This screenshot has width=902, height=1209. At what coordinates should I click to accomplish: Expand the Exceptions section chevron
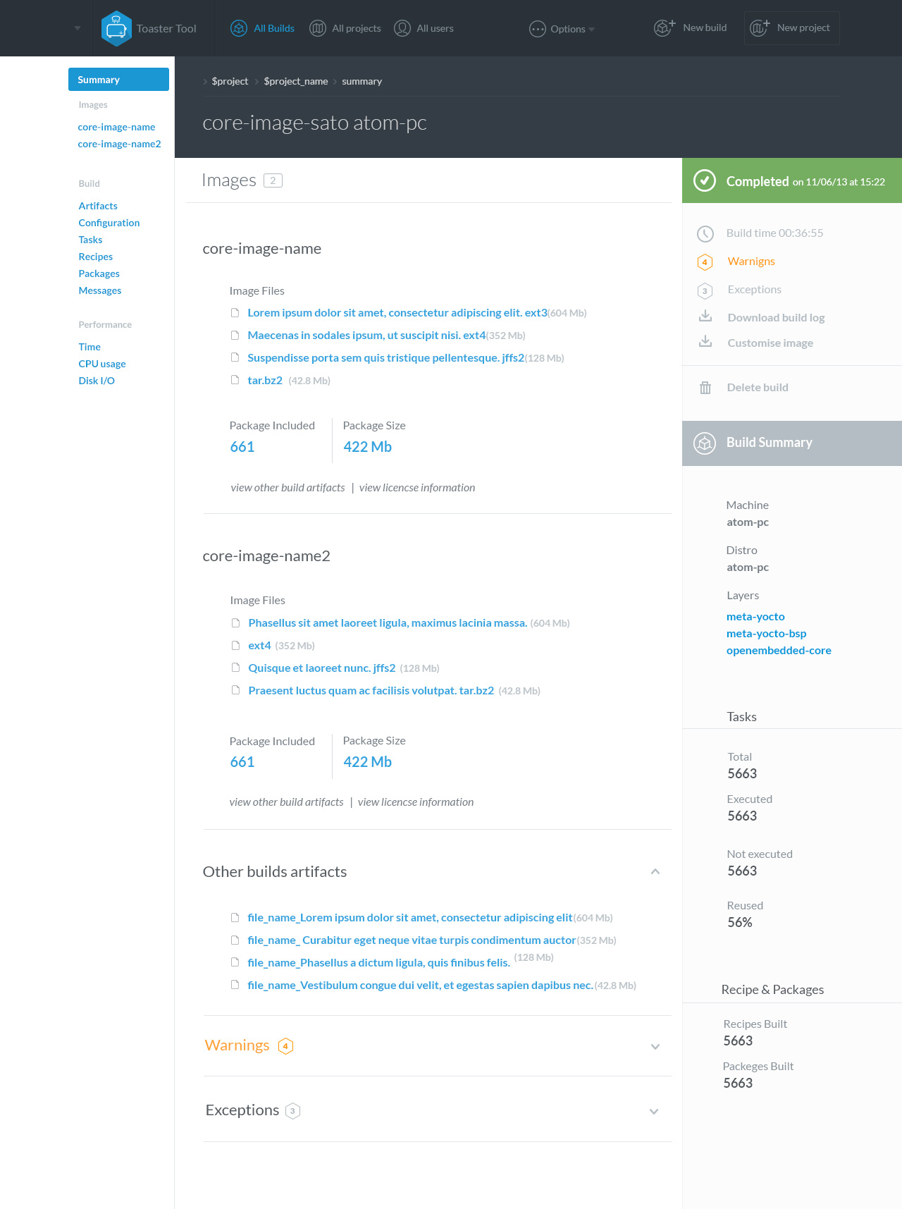[654, 1112]
